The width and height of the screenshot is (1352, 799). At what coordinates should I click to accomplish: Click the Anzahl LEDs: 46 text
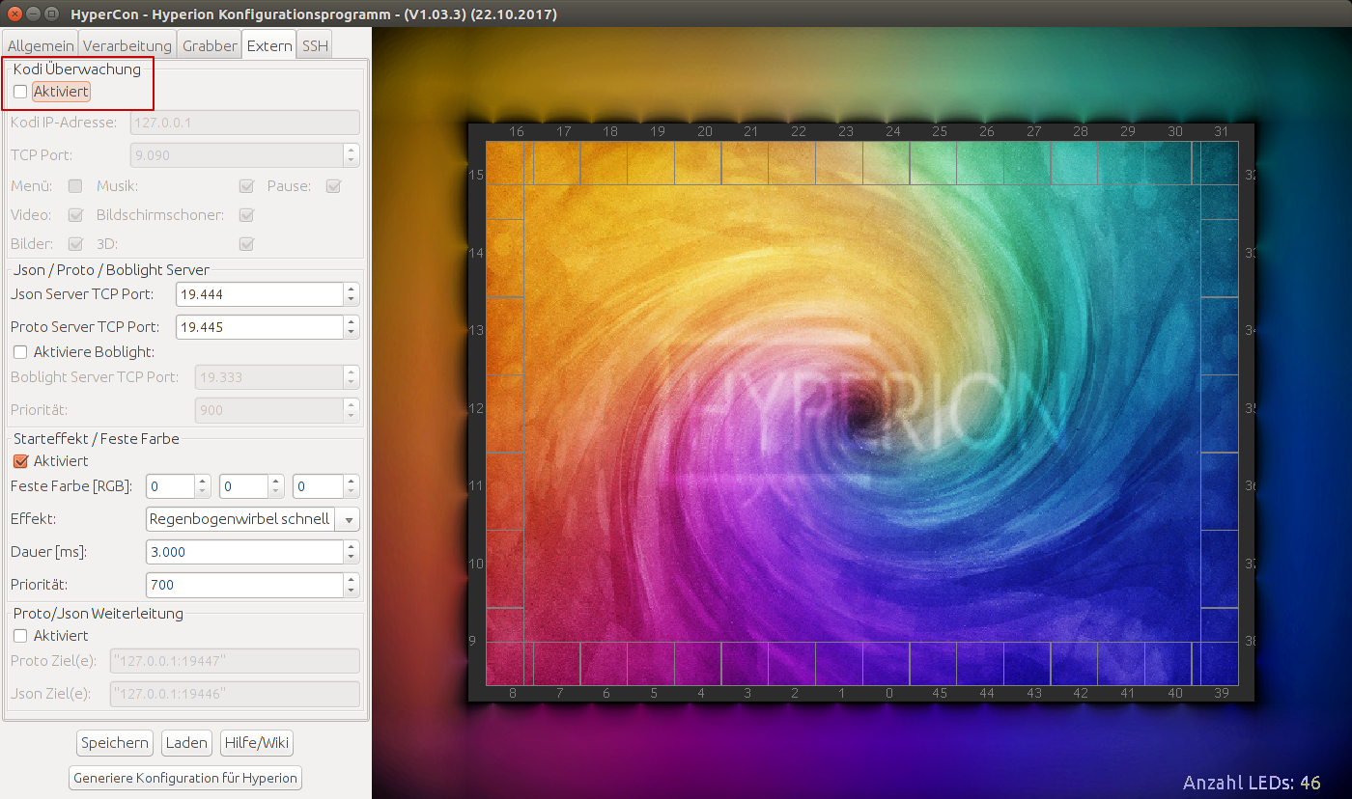[1252, 782]
